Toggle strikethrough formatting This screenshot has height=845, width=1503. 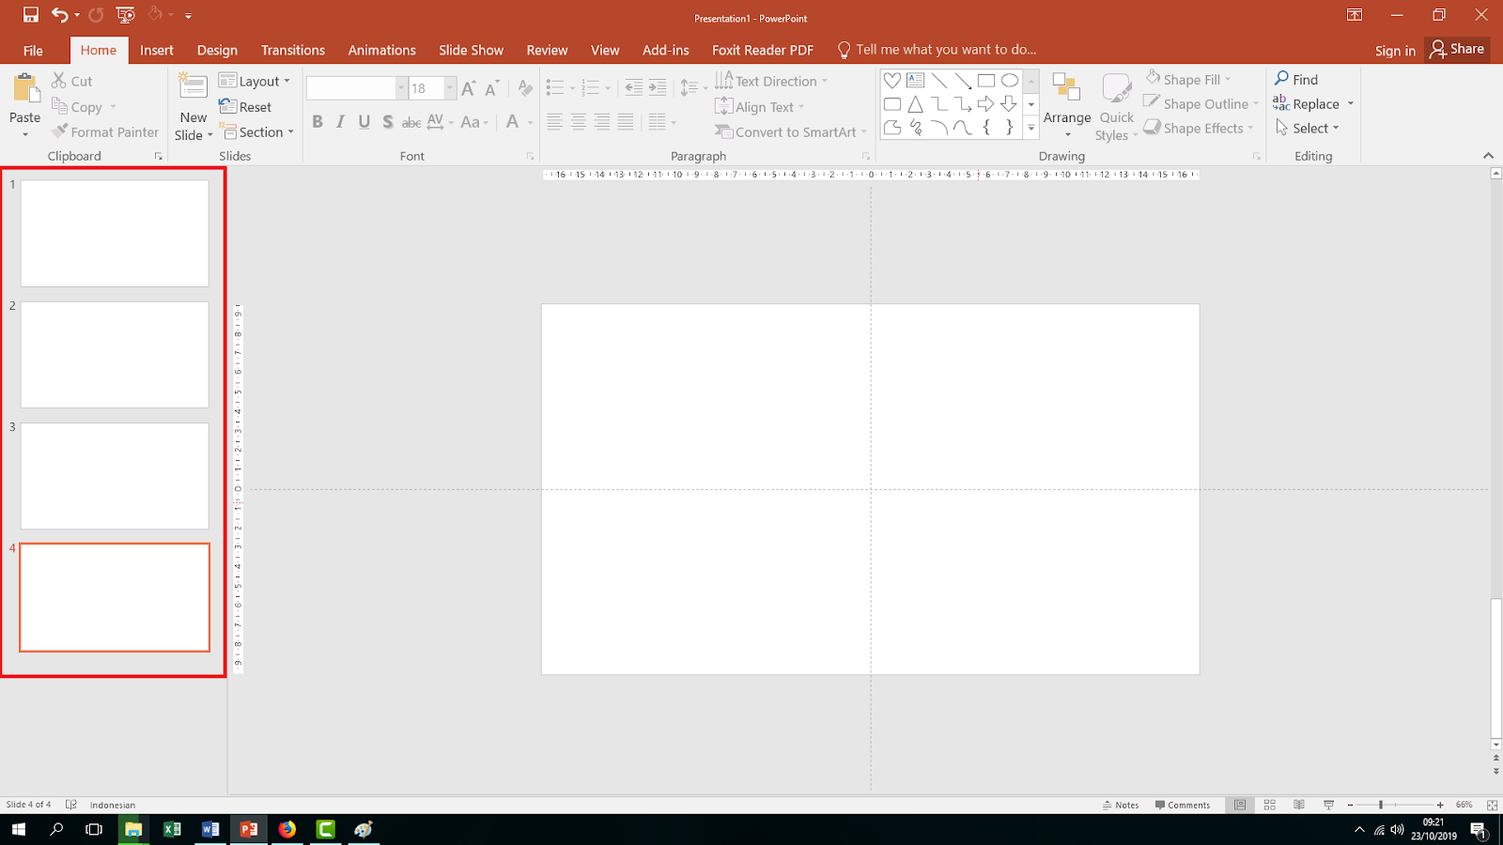pyautogui.click(x=411, y=121)
